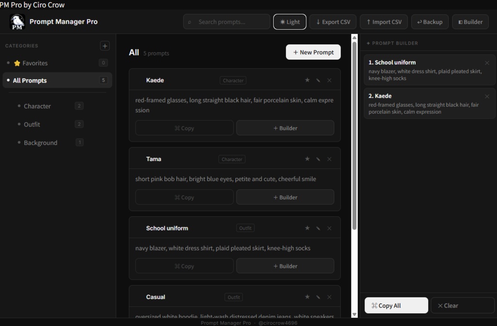Viewport: 497px width, 326px height.
Task: Click the Outfit tag on Casual card
Action: point(233,297)
